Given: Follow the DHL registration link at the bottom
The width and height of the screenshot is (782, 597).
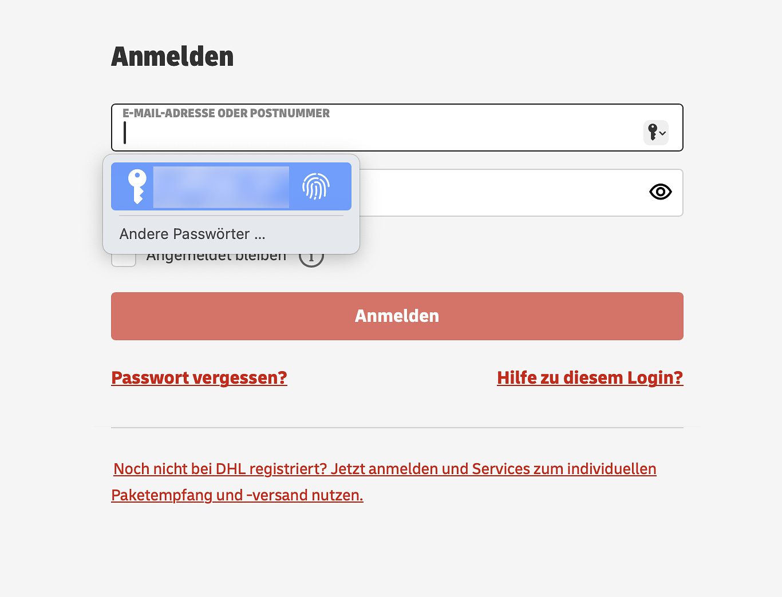Looking at the screenshot, I should tap(385, 469).
